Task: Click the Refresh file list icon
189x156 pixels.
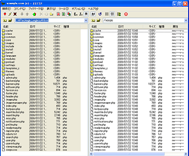Action: (x=100, y=14)
